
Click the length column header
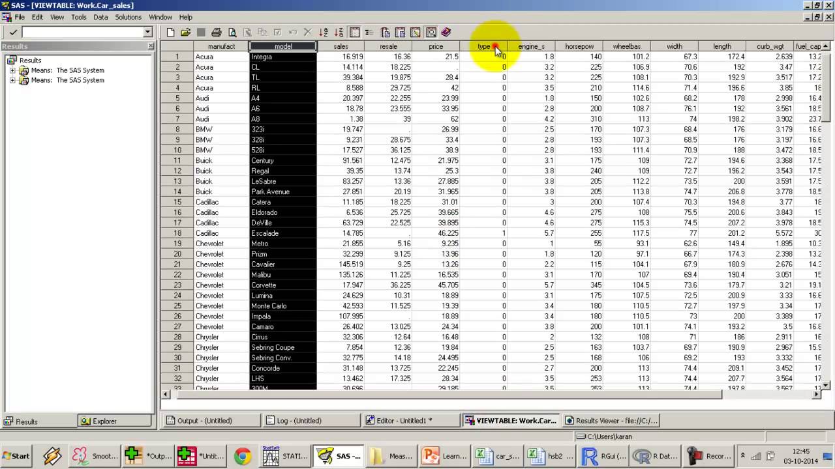pos(722,46)
